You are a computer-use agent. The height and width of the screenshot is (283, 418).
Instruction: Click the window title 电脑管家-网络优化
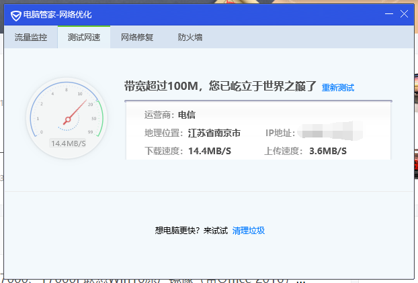click(x=57, y=15)
